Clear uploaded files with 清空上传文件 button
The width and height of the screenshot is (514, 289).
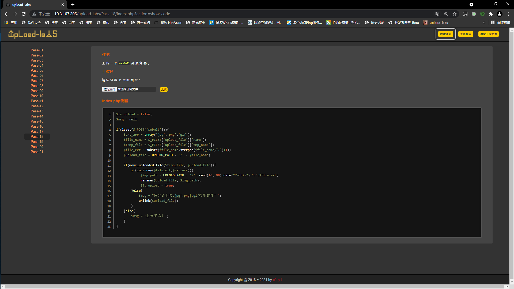click(x=488, y=34)
